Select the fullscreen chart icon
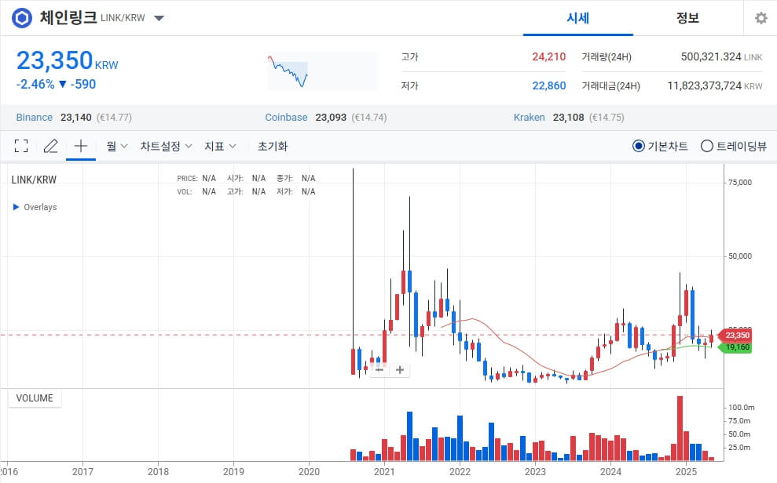Viewport: 777px width, 483px height. 21,146
